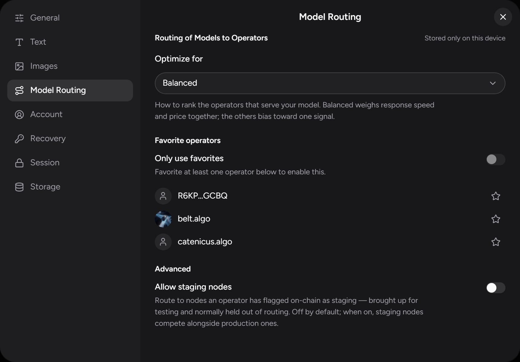Click the R6KP...GCBQ person avatar icon
This screenshot has height=362, width=520.
[163, 196]
